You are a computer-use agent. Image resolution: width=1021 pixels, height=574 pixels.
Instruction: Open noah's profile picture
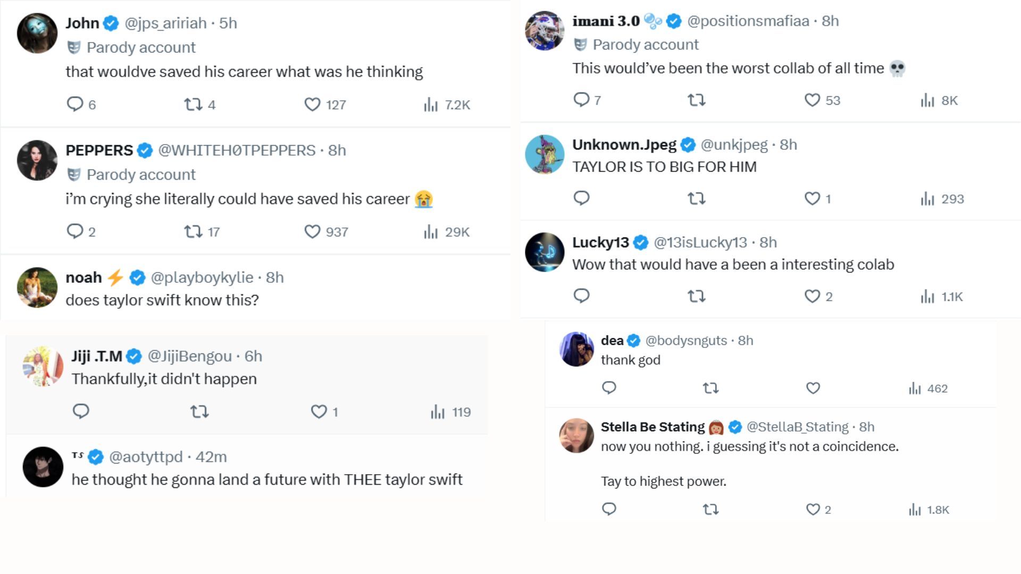tap(37, 288)
